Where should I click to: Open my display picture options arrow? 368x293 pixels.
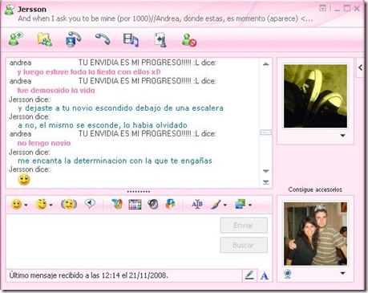point(342,273)
